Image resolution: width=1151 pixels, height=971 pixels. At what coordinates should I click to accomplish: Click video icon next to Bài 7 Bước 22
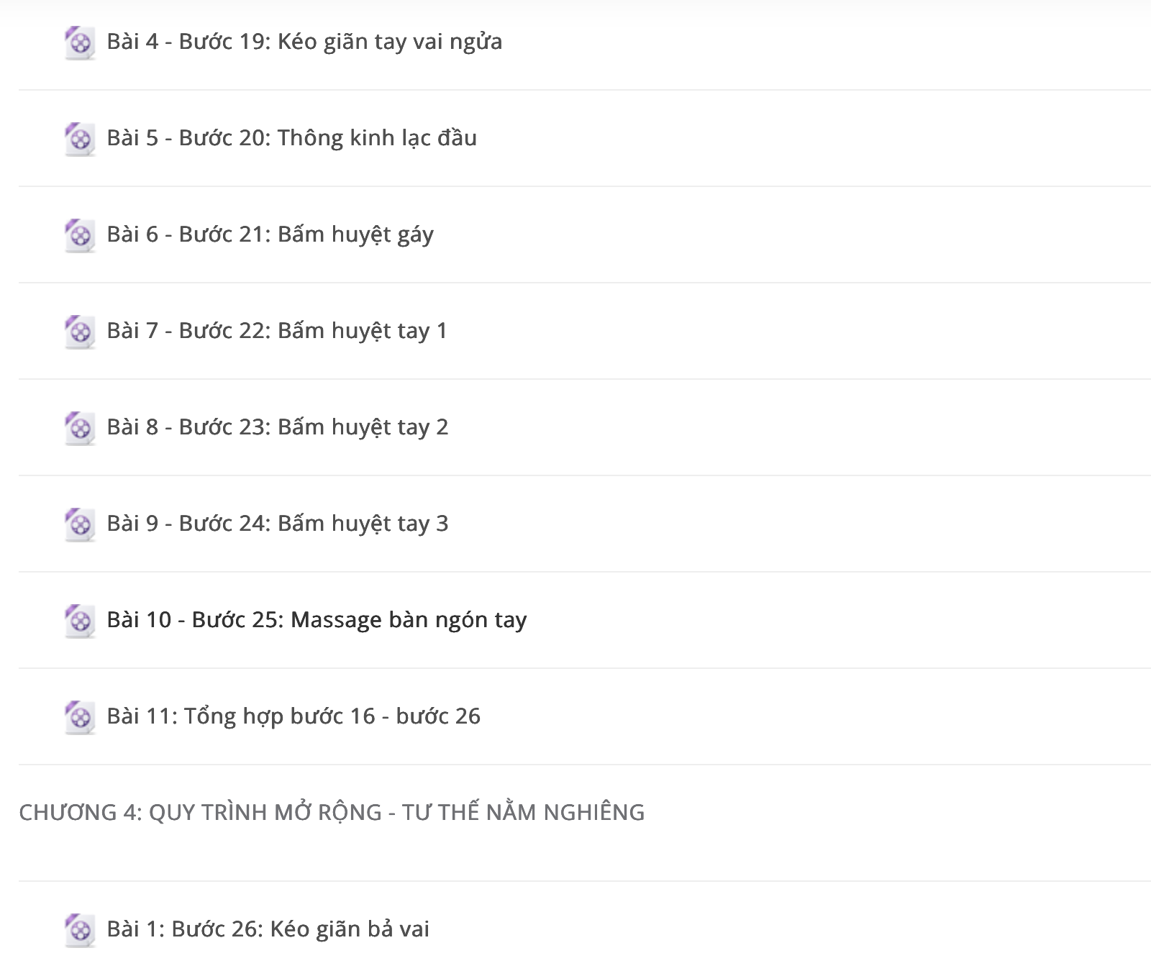(x=80, y=332)
